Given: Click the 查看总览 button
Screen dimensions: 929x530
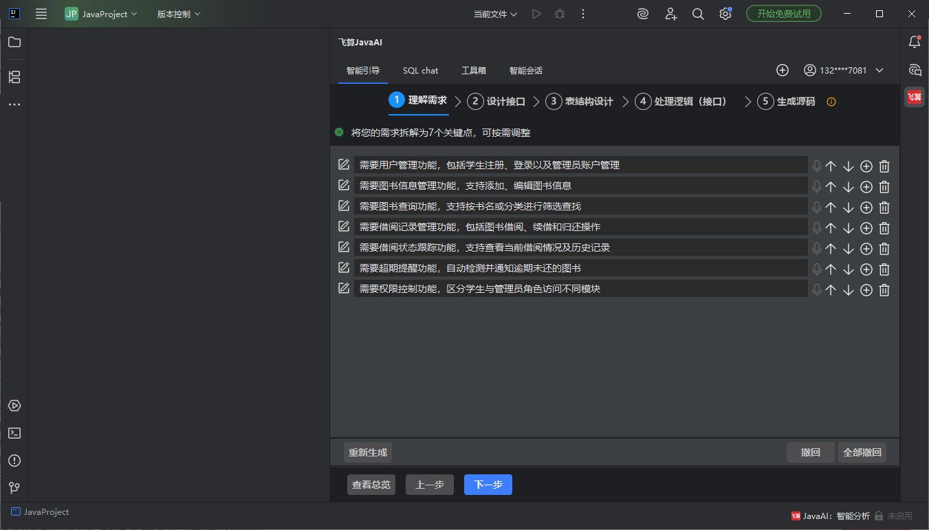Looking at the screenshot, I should tap(371, 485).
